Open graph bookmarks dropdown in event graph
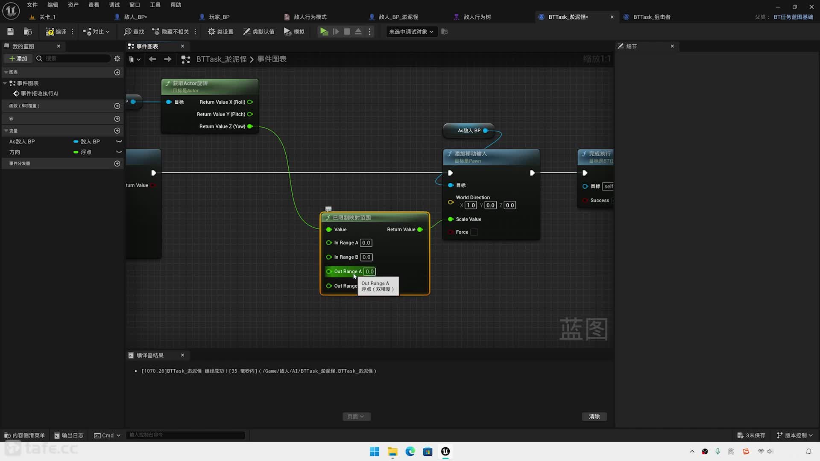Screen dimensions: 820x461 [x=135, y=59]
